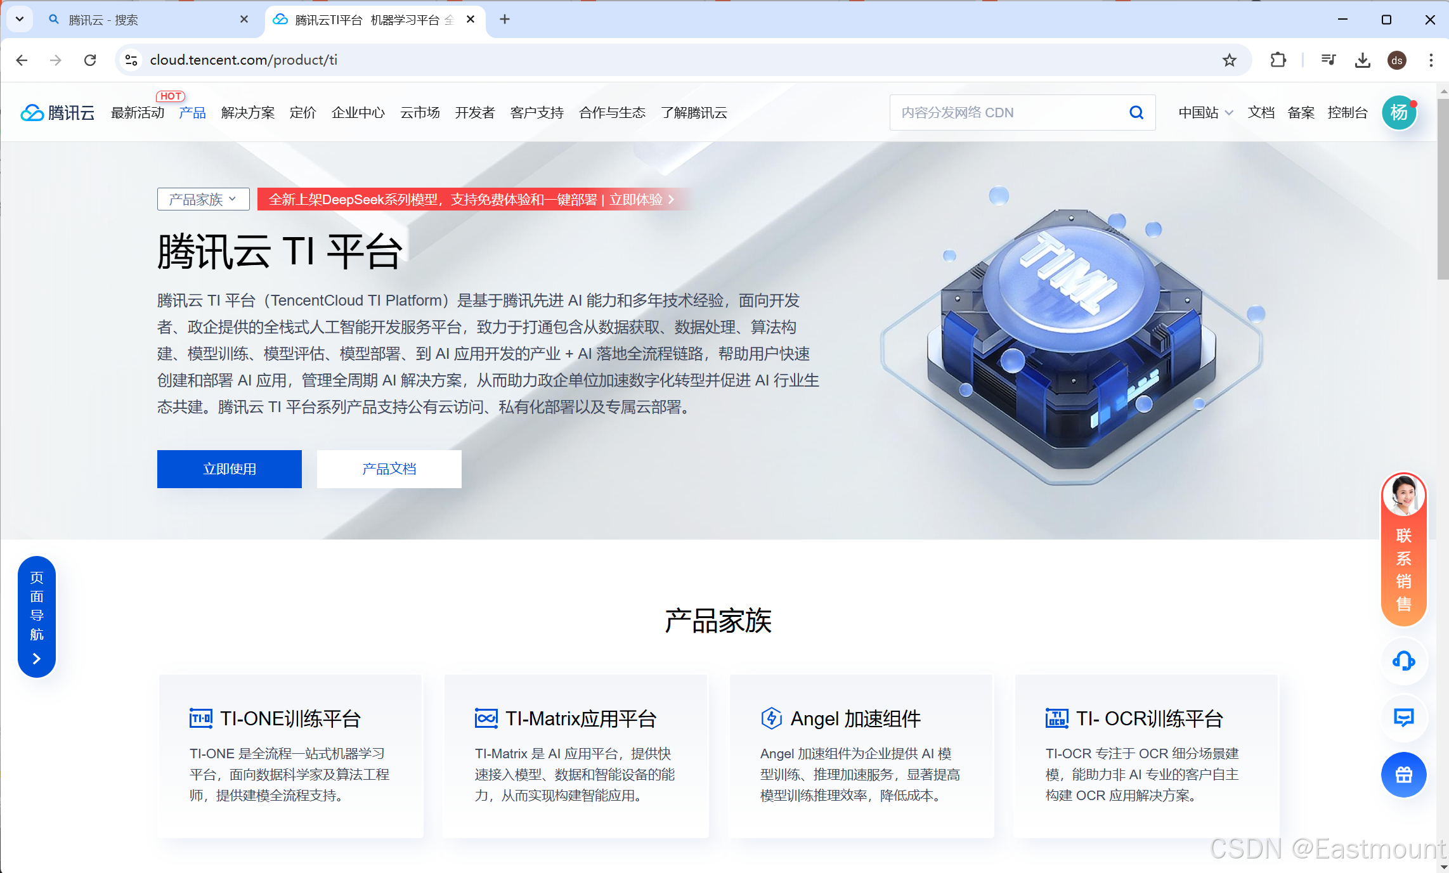
Task: Click the search magnifier icon in site header
Action: [1136, 113]
